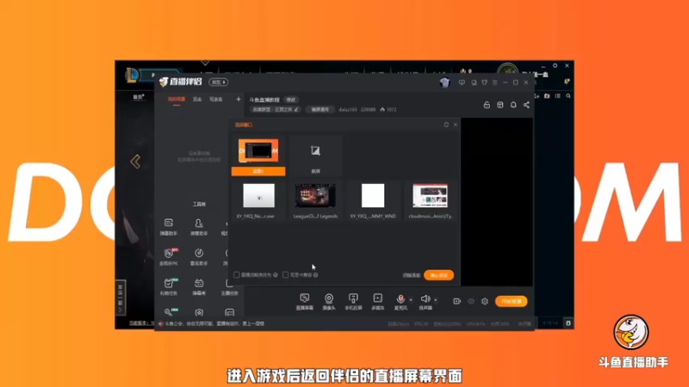Add a new scene with the plus icon

pos(239,100)
